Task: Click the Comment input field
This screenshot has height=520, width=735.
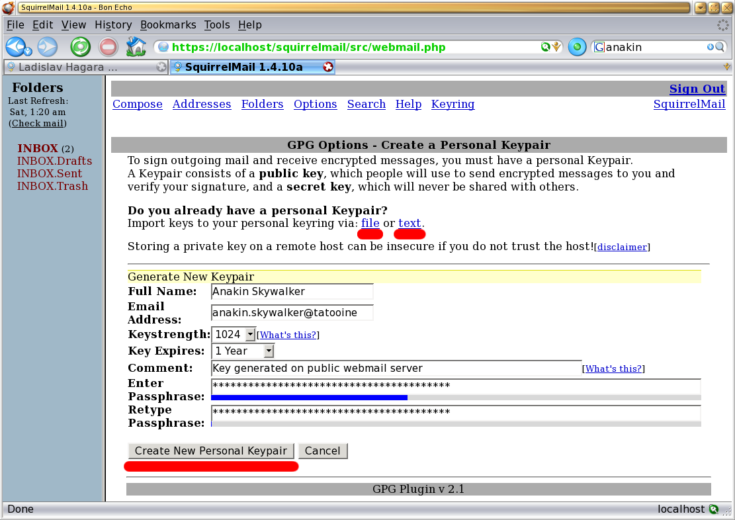Action: 396,368
